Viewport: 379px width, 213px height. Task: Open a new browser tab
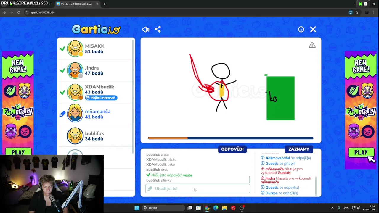[104, 4]
